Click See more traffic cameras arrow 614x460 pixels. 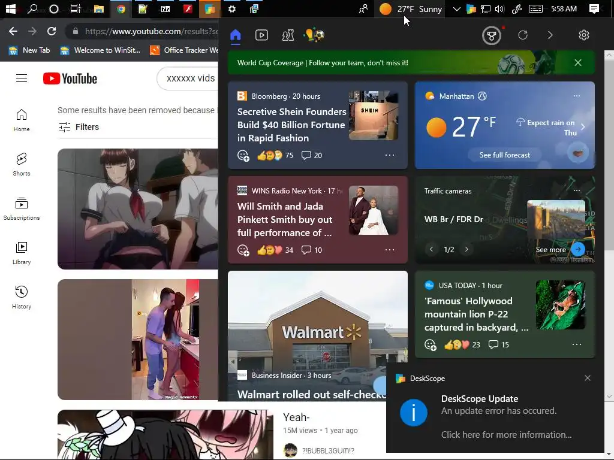pos(578,249)
